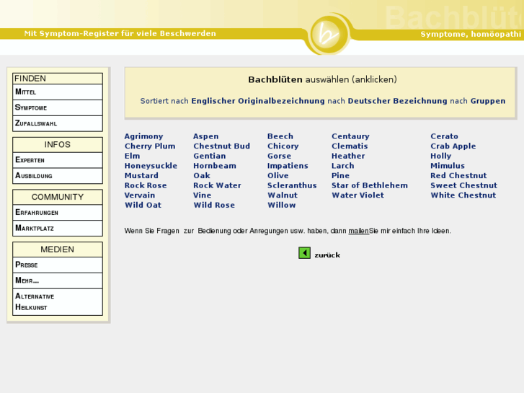Screen dimensions: 524x393
Task: Choose Vine from the list
Action: coord(202,195)
